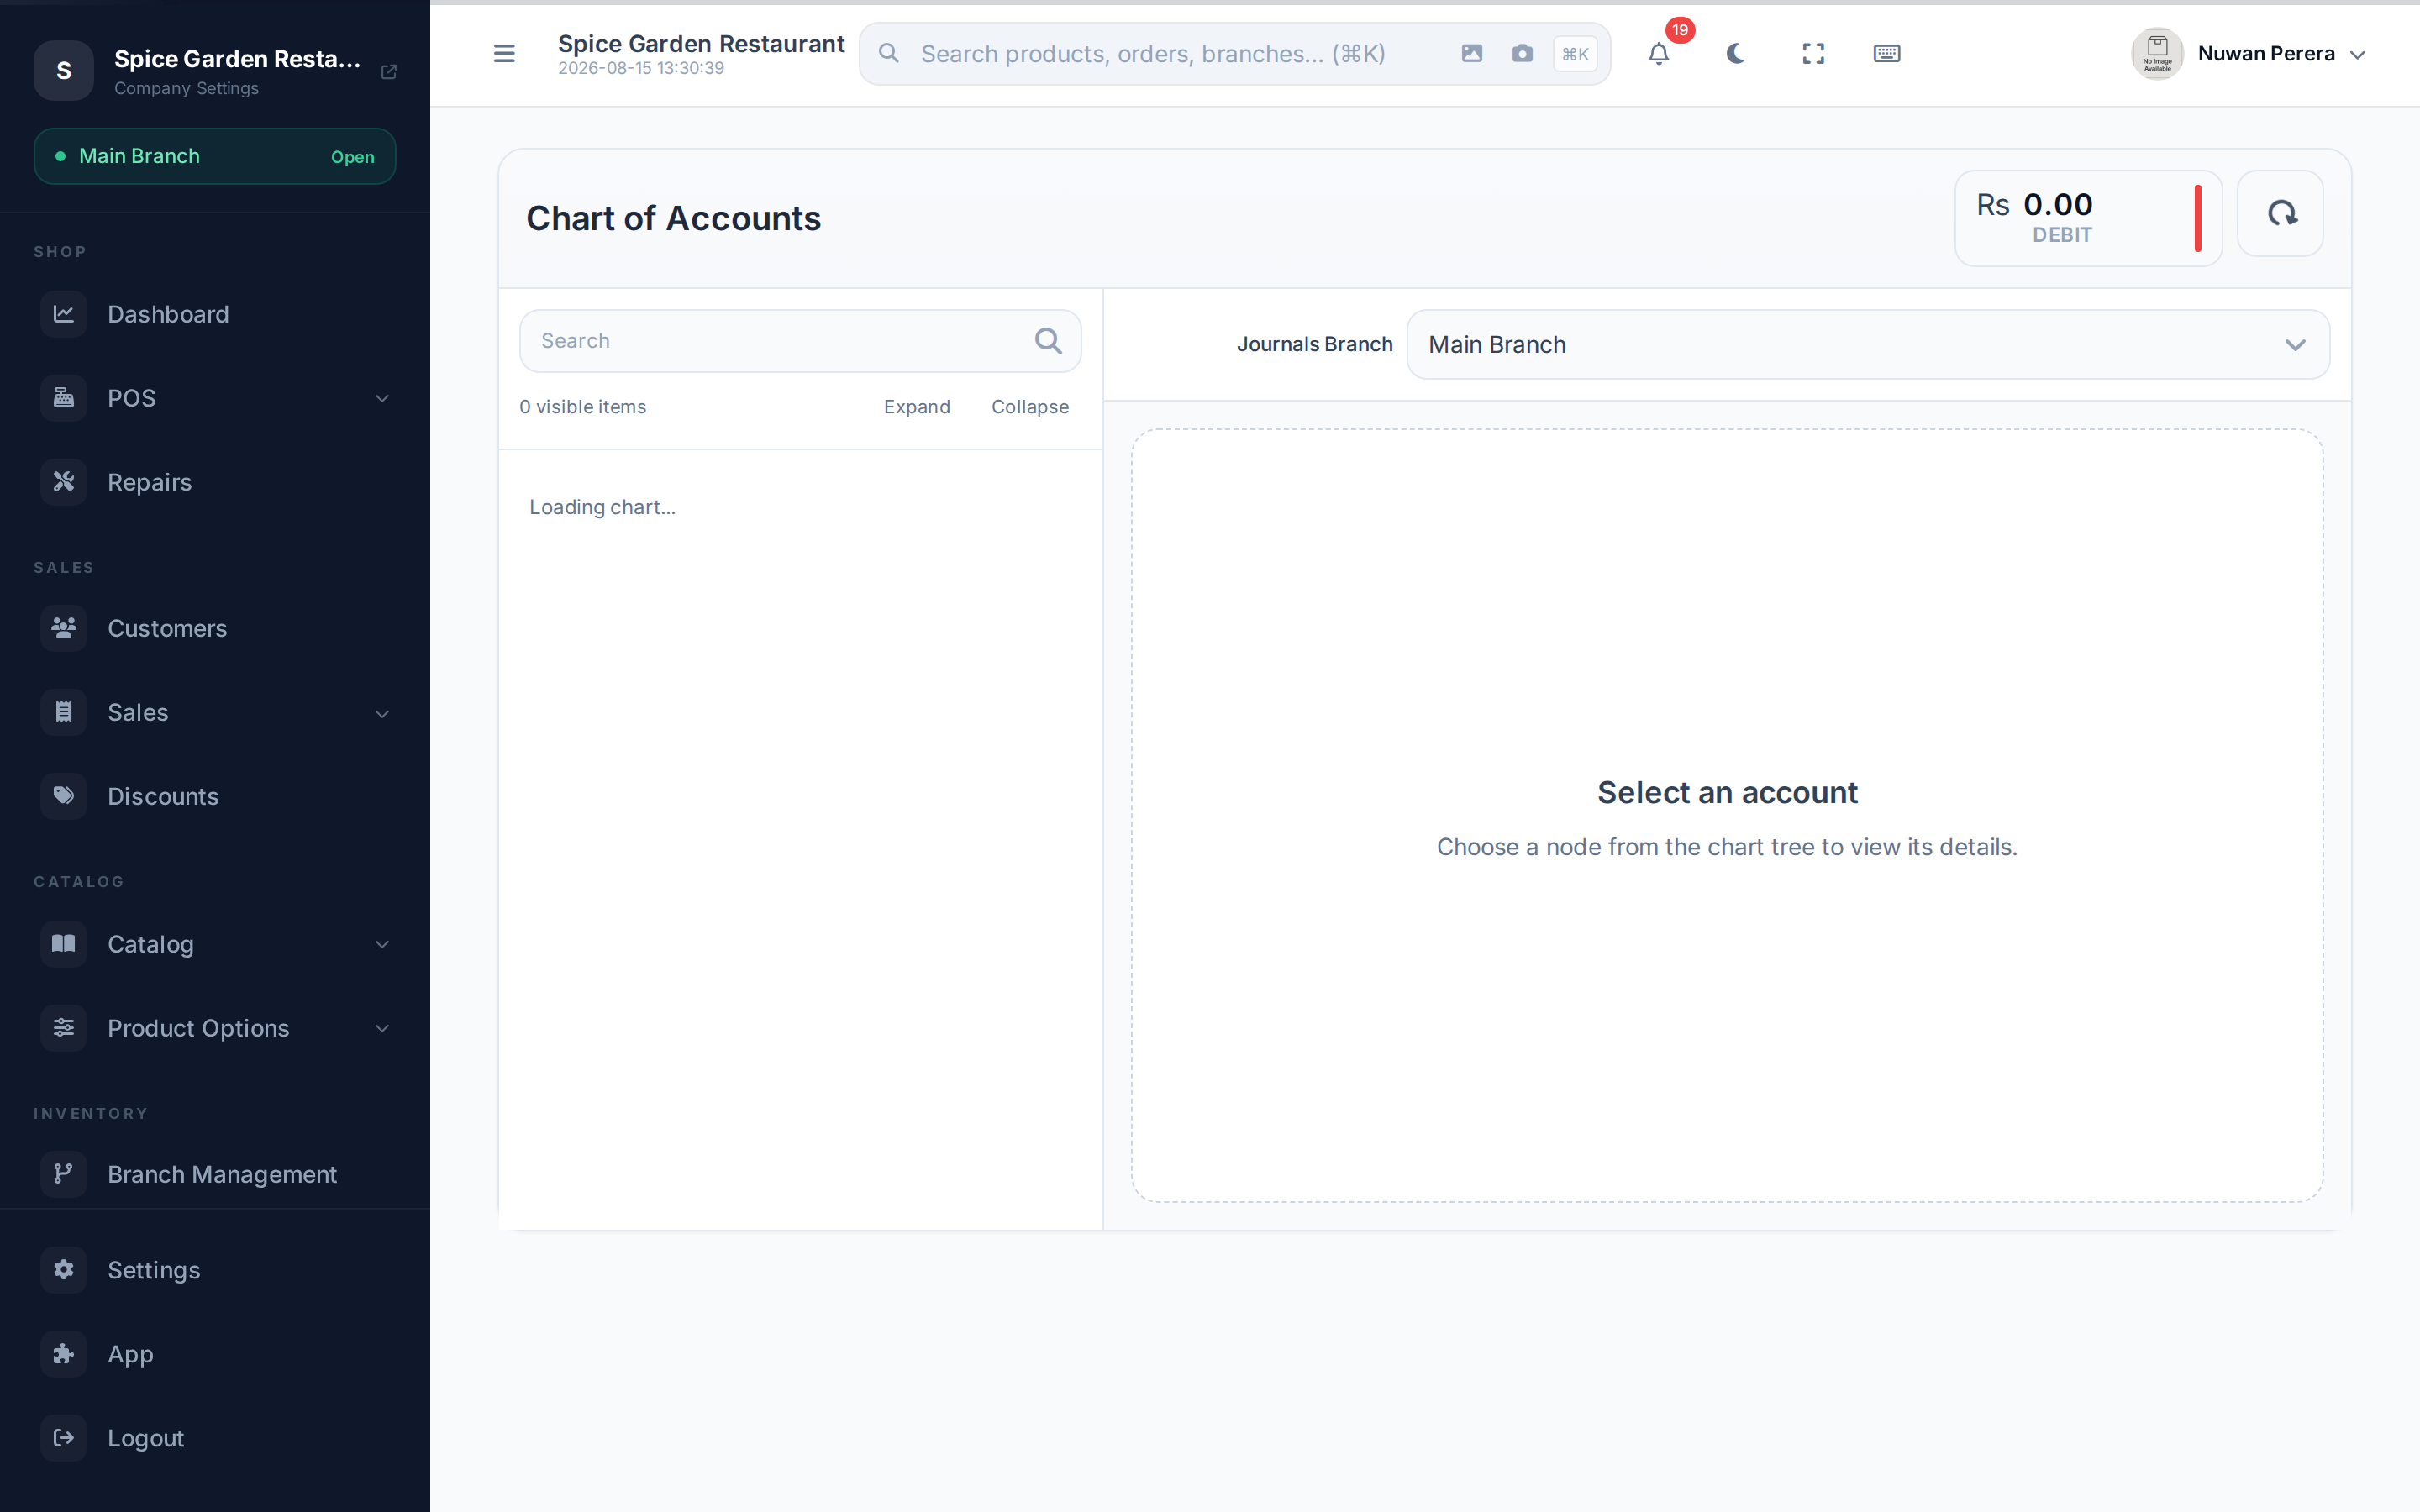Viewport: 2420px width, 1512px height.
Task: Expand the Catalog menu
Action: point(215,944)
